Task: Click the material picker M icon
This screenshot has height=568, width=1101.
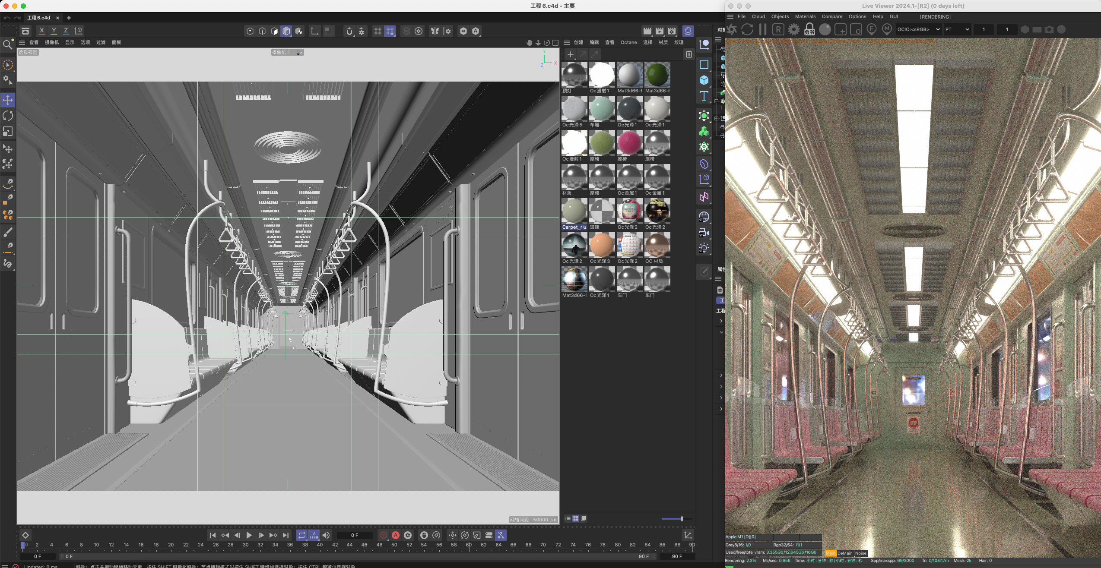Action: (x=887, y=29)
